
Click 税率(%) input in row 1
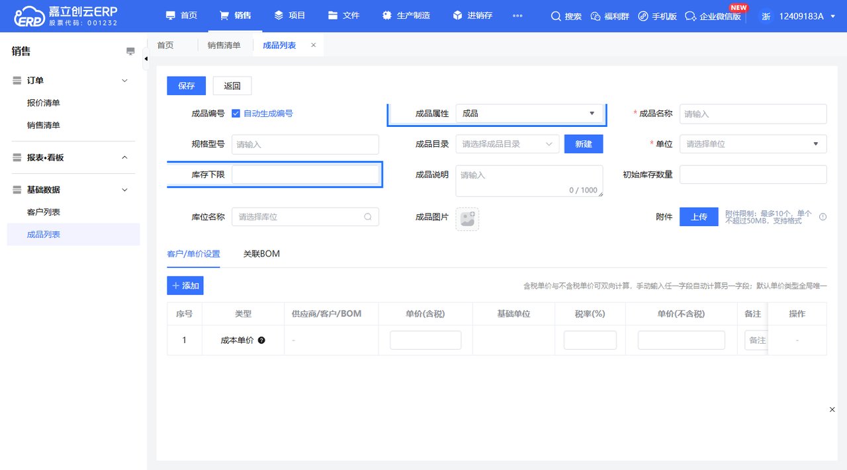[x=590, y=340]
